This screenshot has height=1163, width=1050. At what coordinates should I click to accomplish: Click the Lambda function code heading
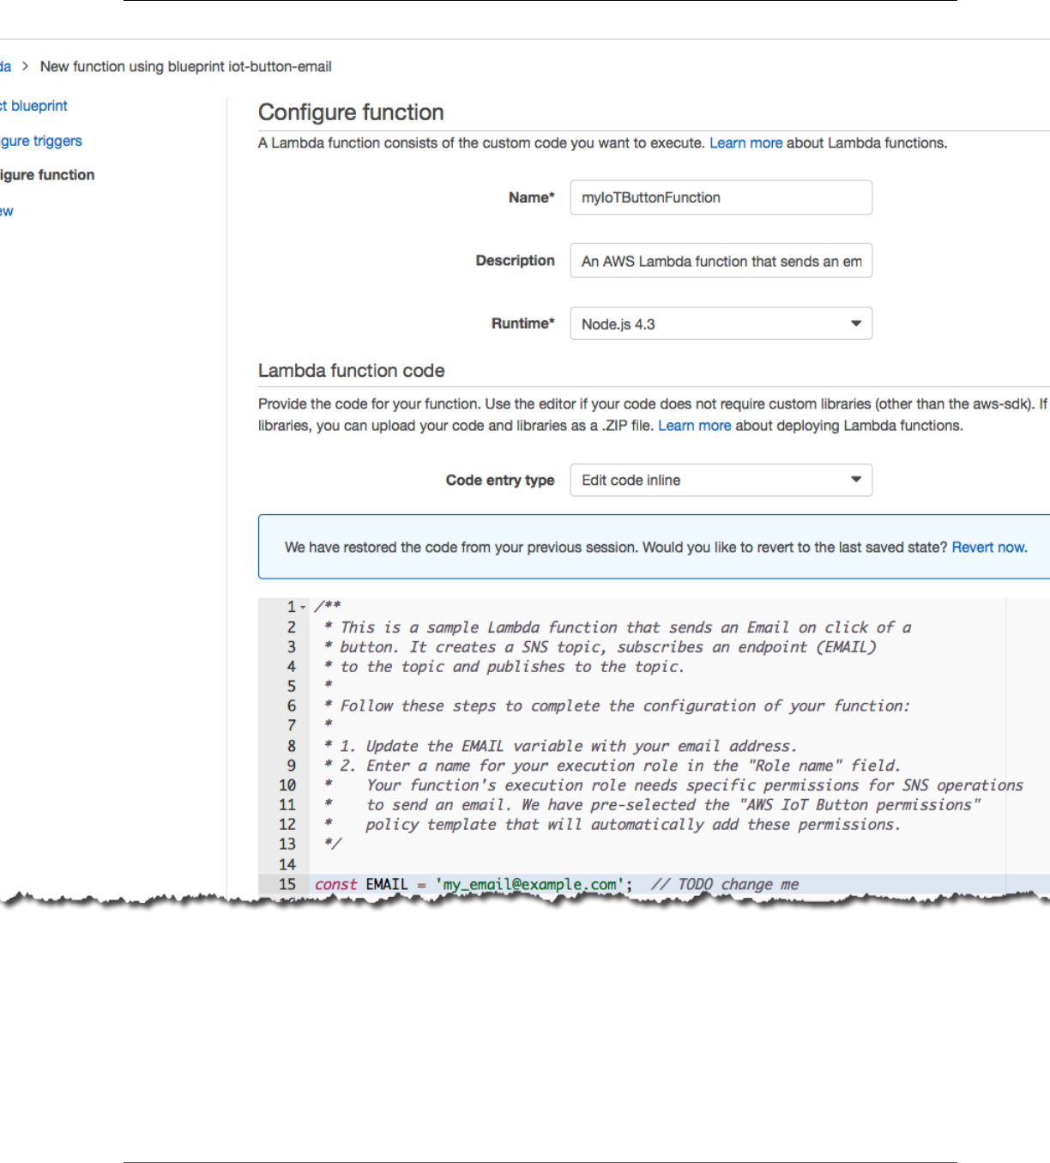pos(352,371)
